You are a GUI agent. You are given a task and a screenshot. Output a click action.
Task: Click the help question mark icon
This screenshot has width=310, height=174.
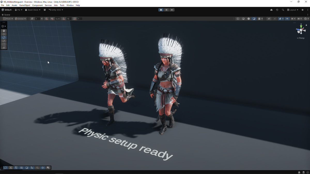pos(303,10)
